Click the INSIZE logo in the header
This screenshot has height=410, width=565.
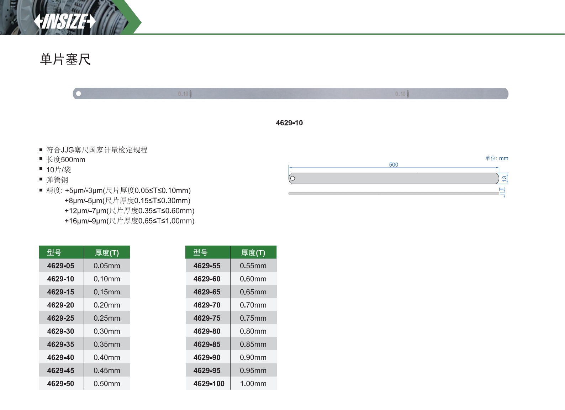point(65,21)
